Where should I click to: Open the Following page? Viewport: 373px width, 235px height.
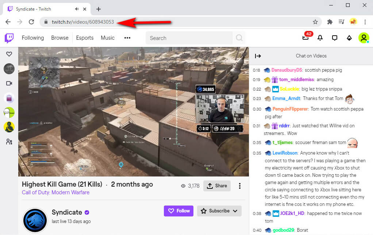33,38
